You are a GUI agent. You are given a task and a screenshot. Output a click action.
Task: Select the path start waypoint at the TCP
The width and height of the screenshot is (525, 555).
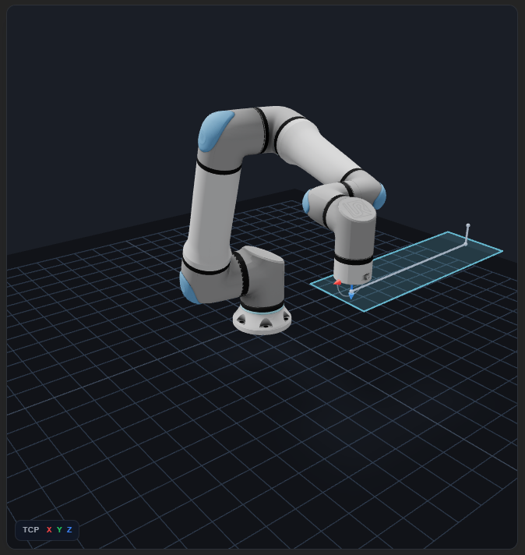point(351,290)
